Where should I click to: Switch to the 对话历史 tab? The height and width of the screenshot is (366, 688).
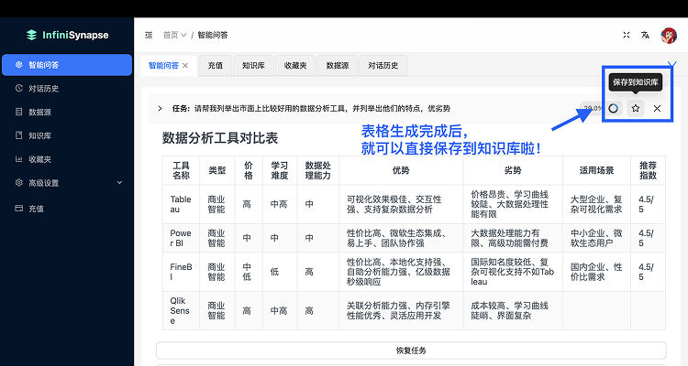(x=383, y=66)
